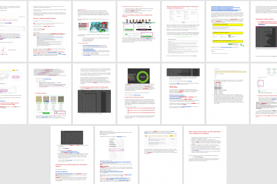277x184 pixels.
Task: Click the people portraits banner image
Action: tap(138, 21)
